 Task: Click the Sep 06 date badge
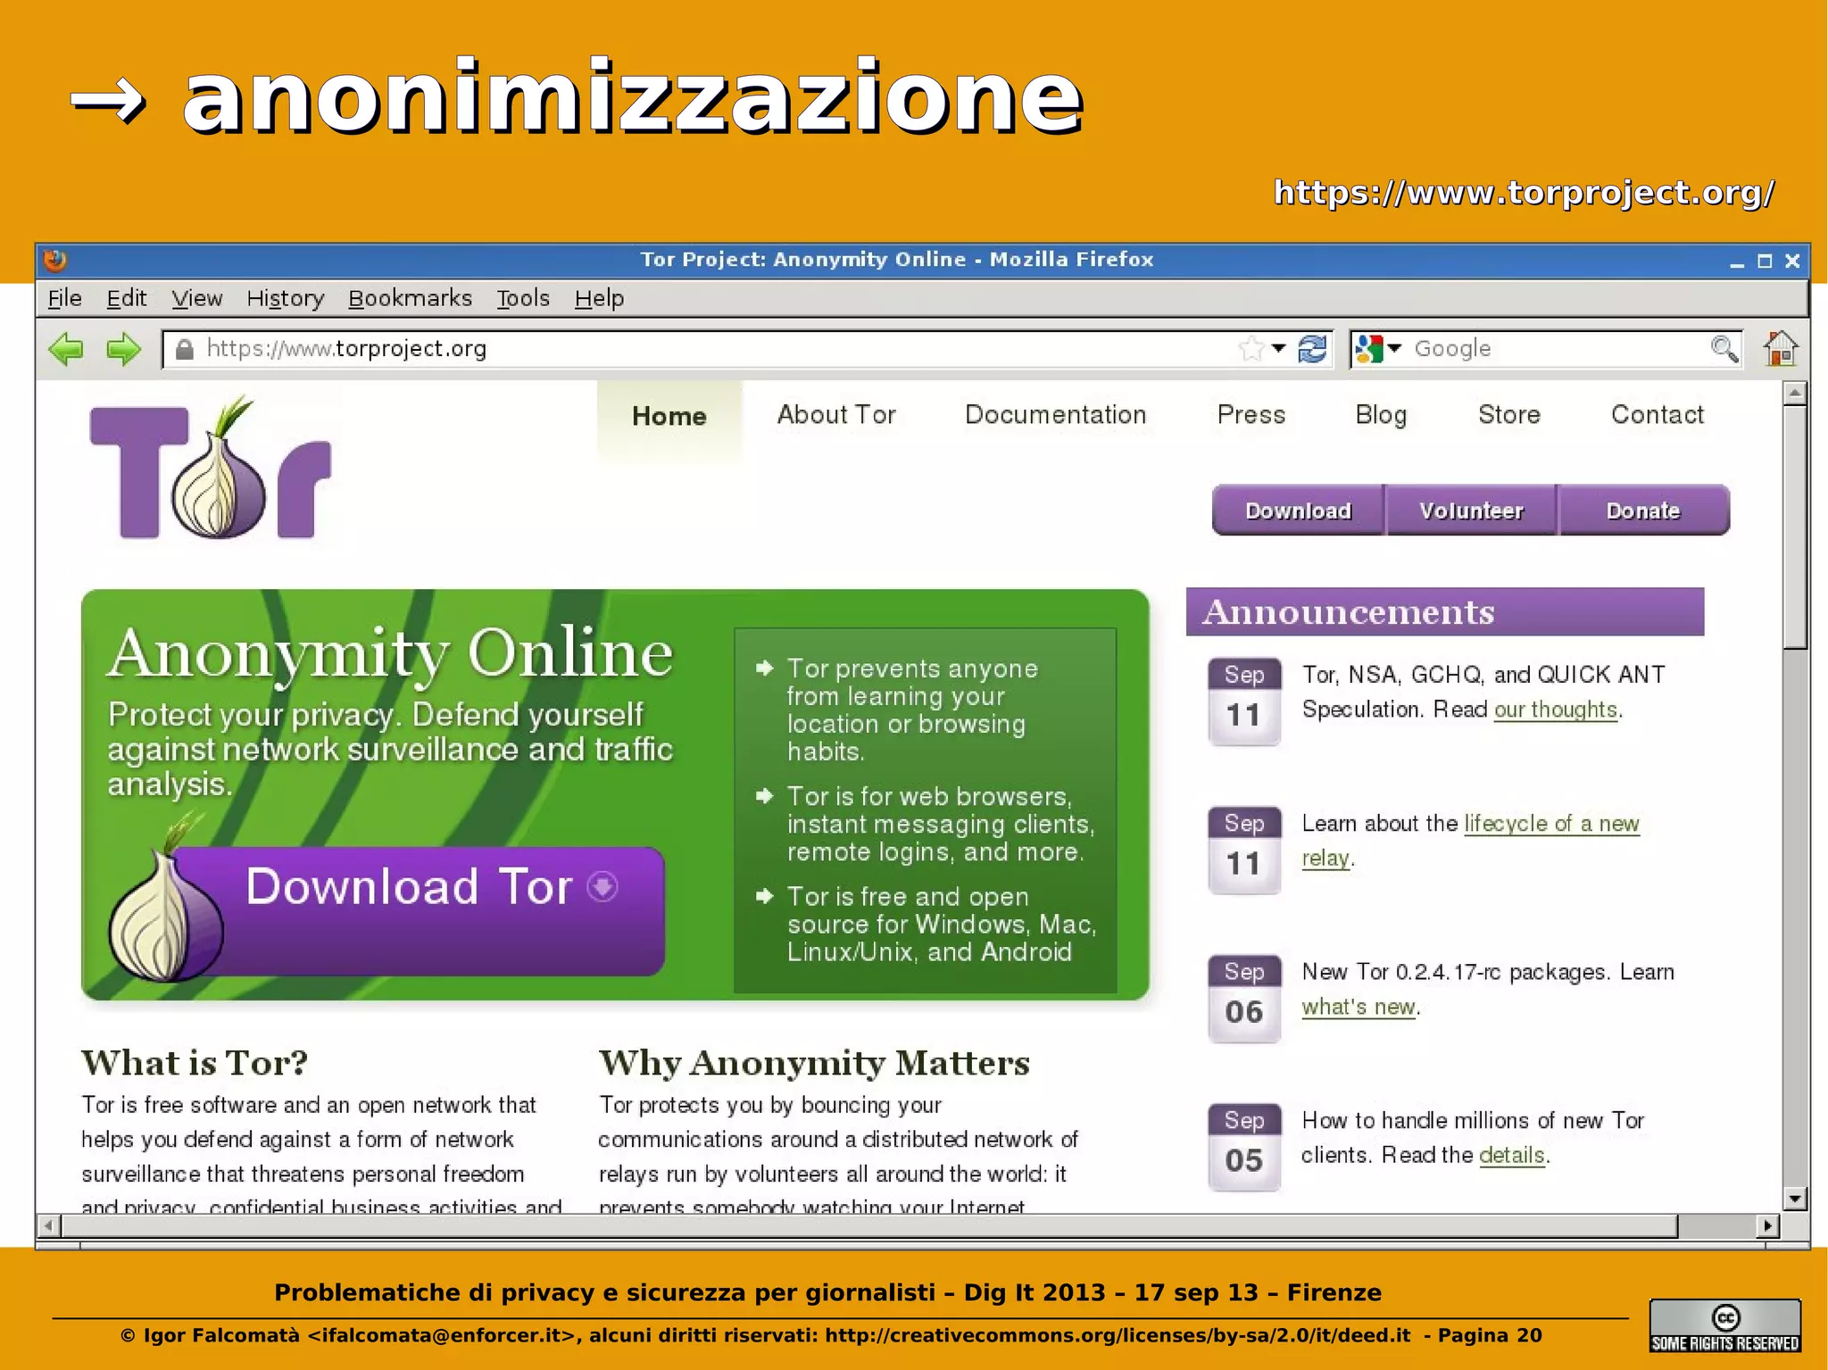point(1244,999)
